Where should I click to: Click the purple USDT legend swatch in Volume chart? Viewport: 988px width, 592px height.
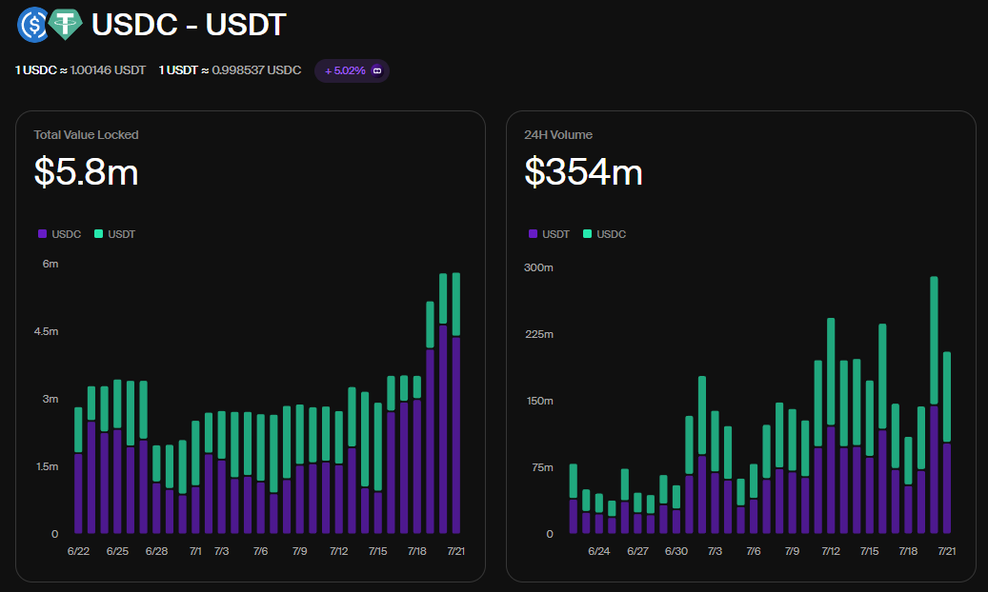coord(533,233)
